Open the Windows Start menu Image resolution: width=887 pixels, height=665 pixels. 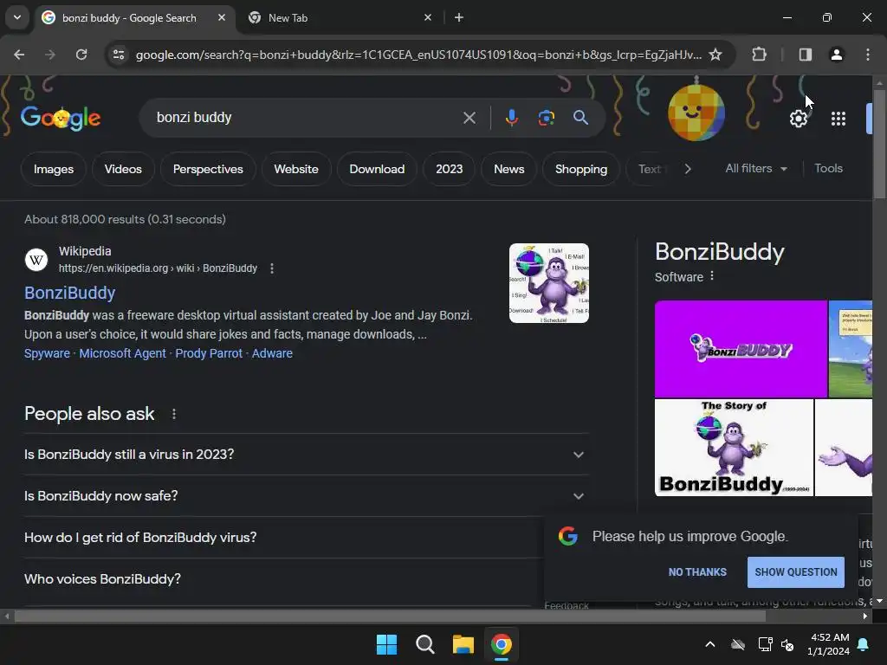(x=387, y=644)
